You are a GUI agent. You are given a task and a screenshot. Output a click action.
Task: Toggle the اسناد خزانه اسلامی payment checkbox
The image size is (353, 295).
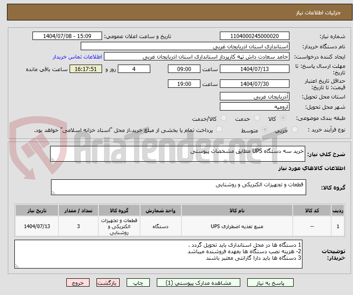pyautogui.click(x=219, y=129)
